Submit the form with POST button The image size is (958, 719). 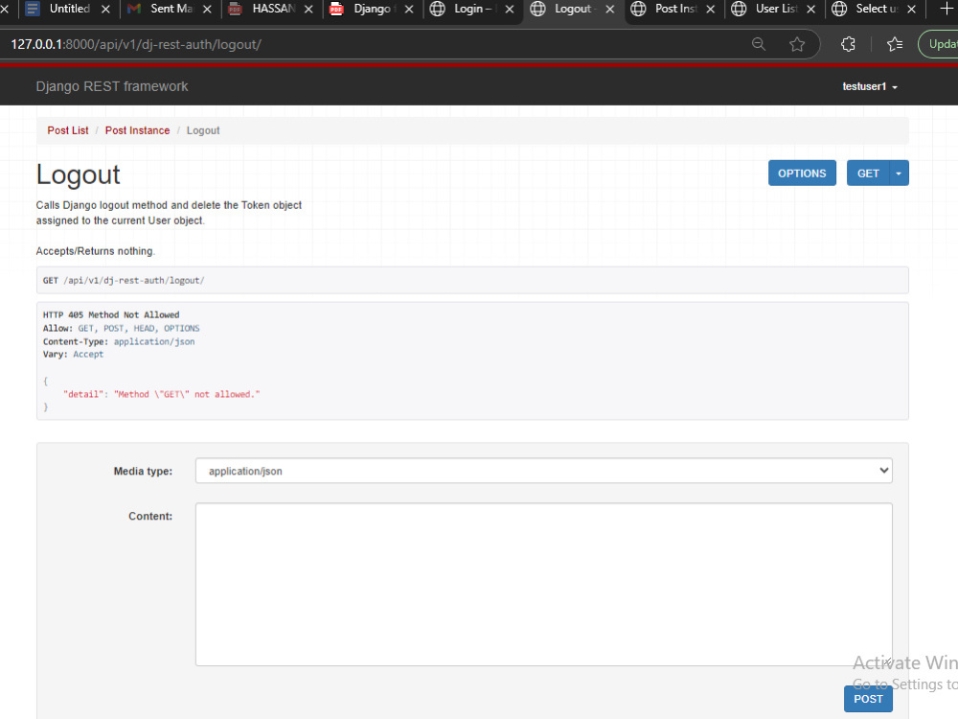coord(868,699)
